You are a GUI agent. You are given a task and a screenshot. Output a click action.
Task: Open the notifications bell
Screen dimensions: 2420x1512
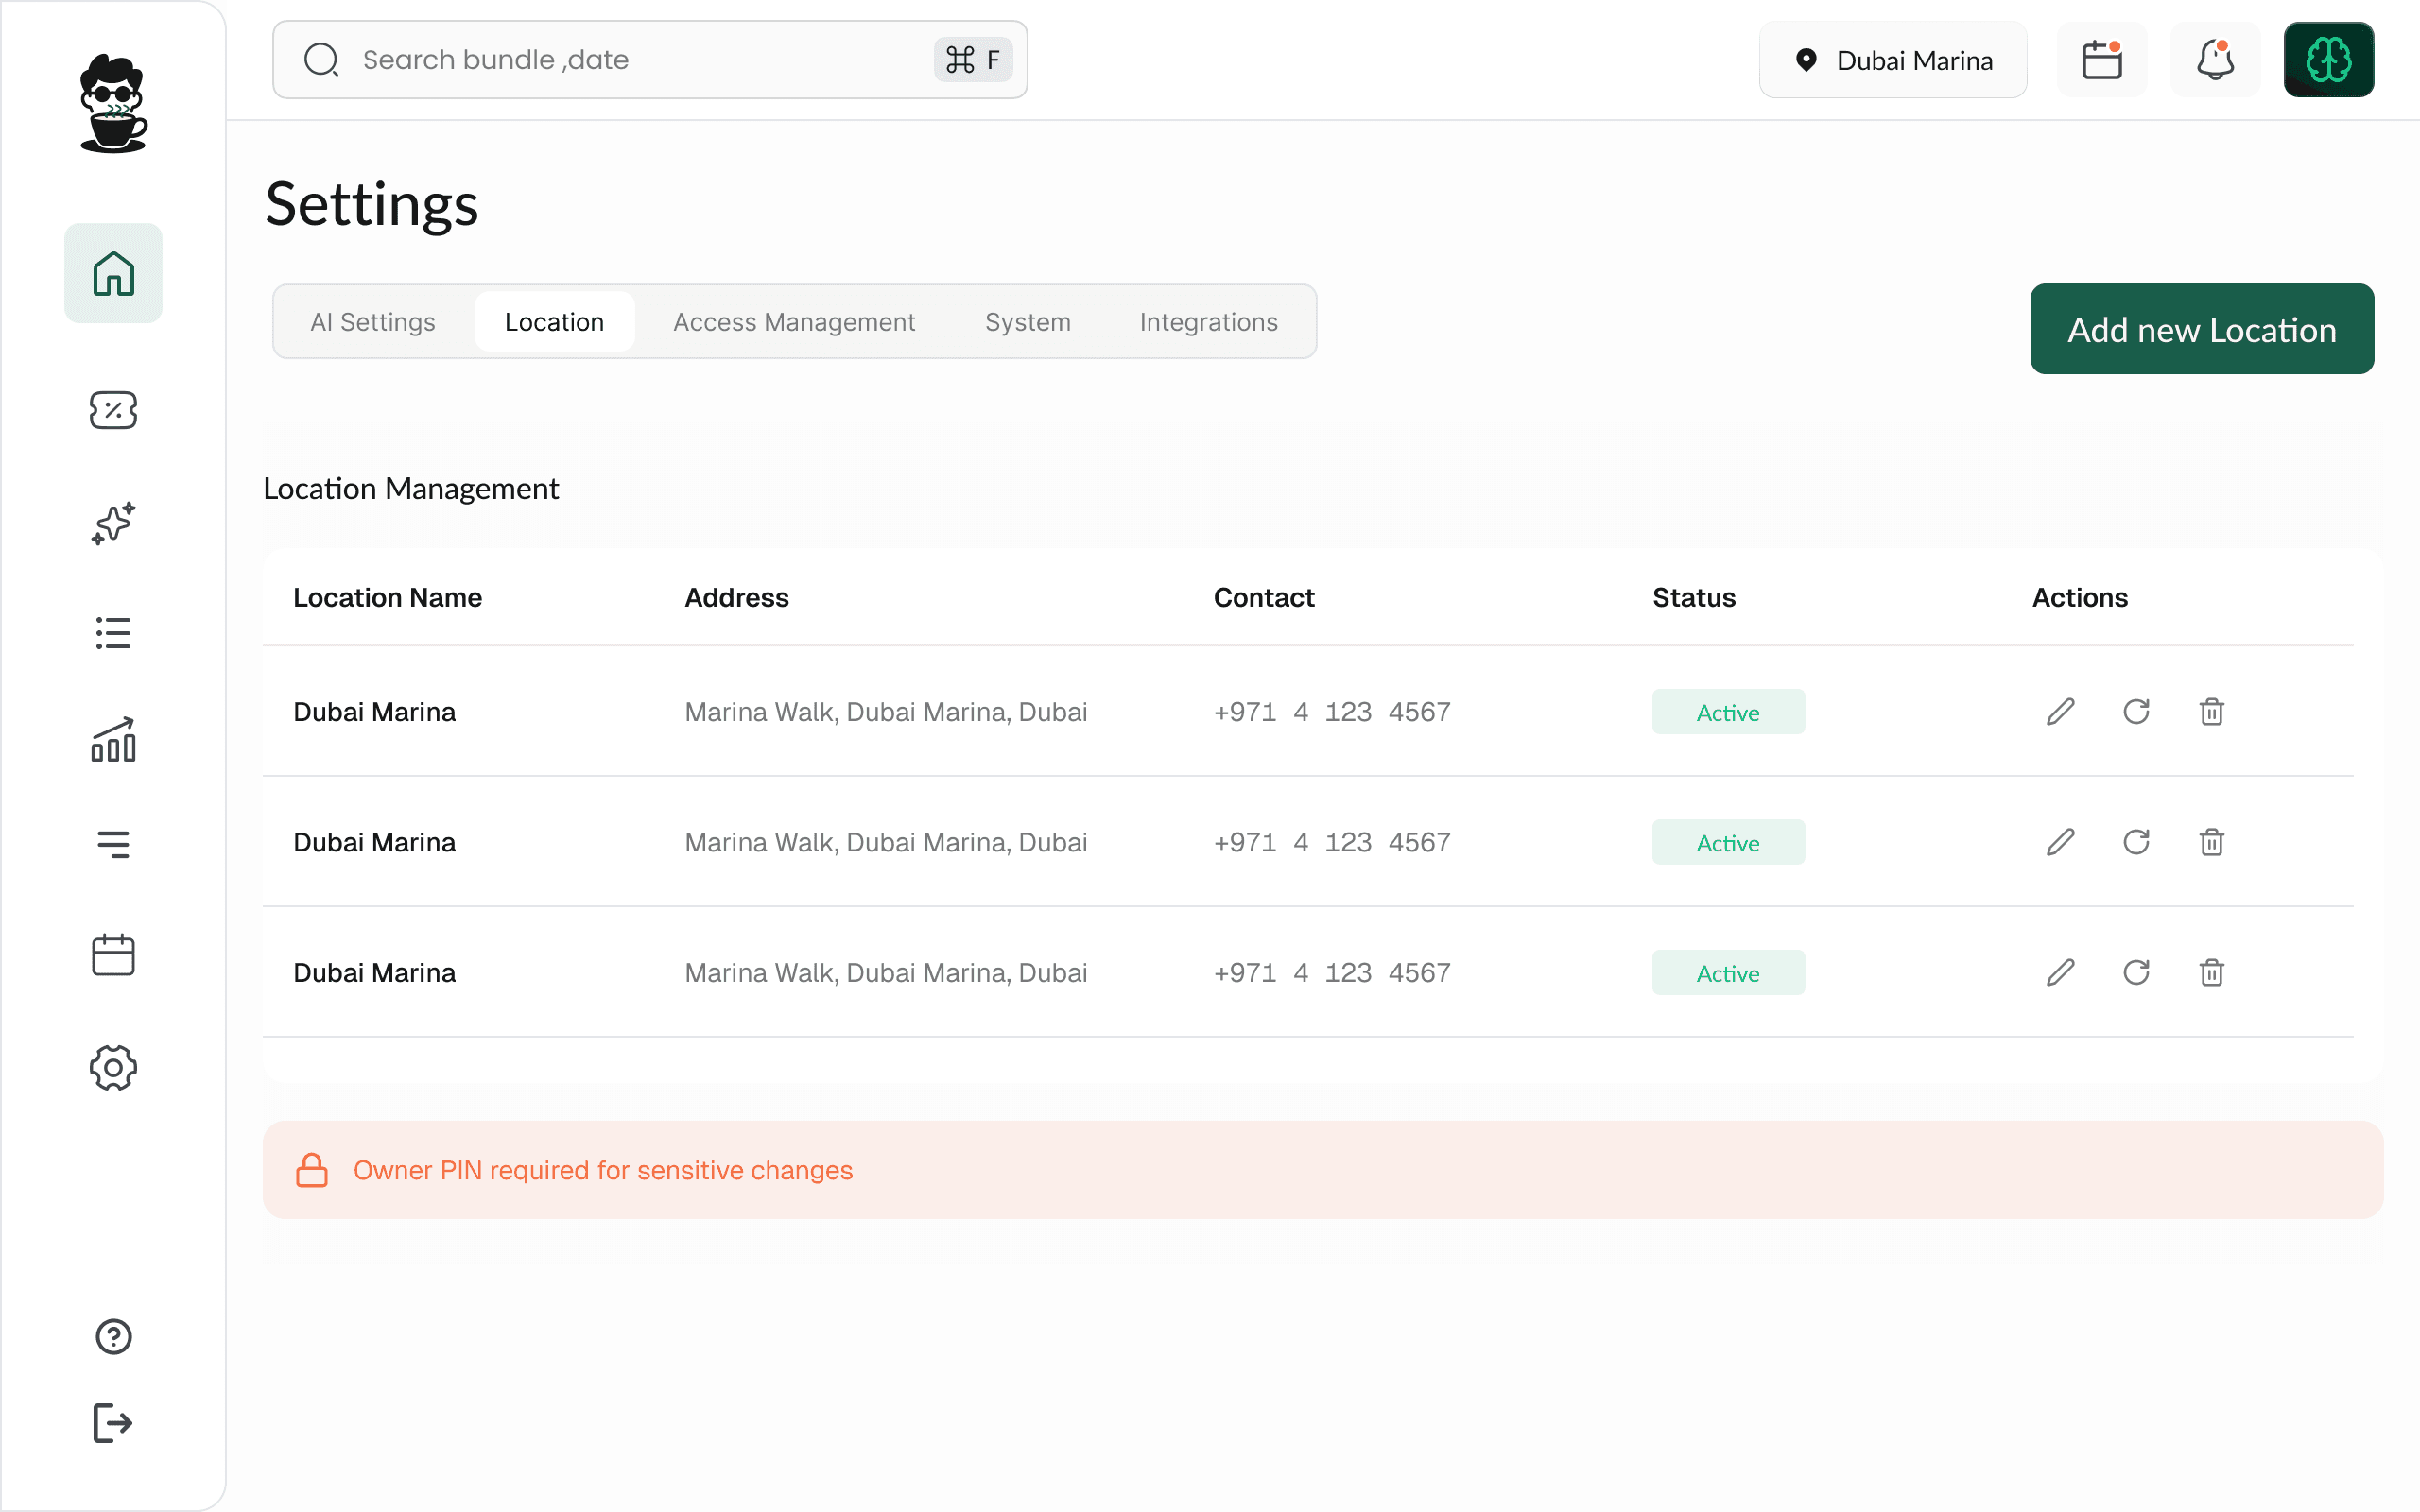(x=2215, y=60)
